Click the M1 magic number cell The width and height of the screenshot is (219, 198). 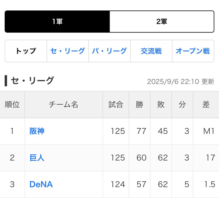pos(209,131)
